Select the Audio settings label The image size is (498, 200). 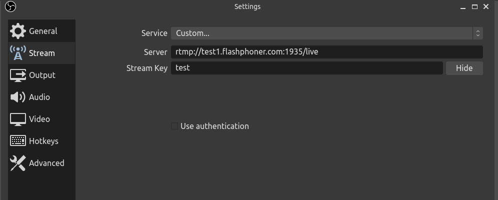tap(39, 97)
